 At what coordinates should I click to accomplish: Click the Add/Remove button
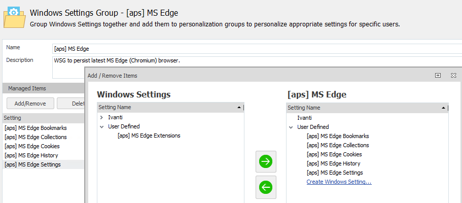[30, 103]
